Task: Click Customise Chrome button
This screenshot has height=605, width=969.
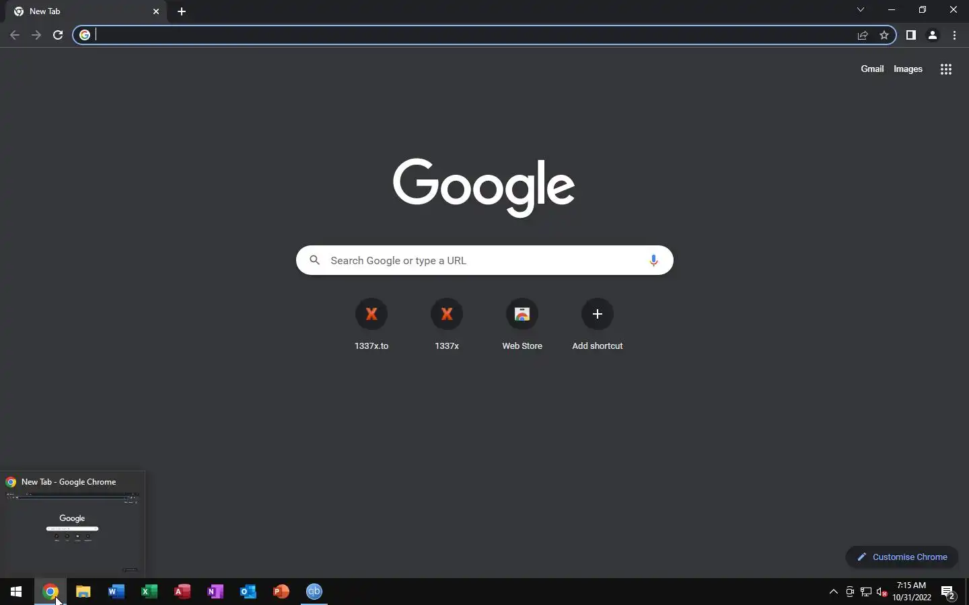Action: click(x=902, y=557)
